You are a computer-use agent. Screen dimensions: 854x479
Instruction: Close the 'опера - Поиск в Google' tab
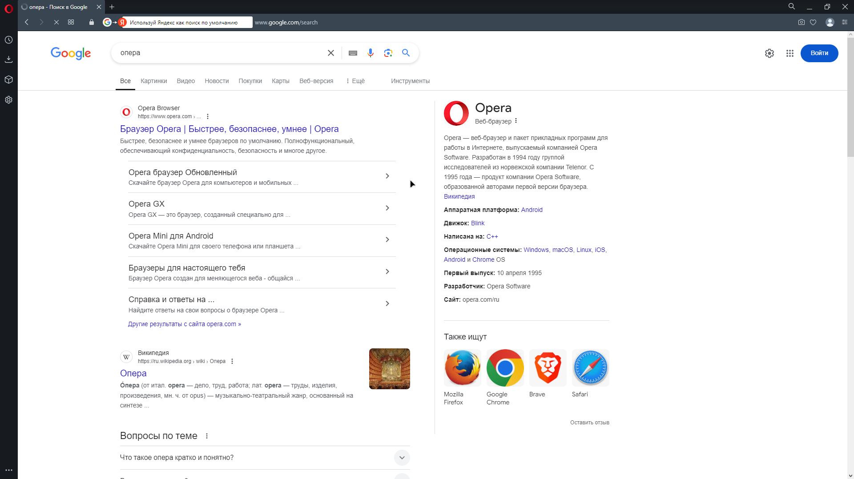click(x=99, y=7)
